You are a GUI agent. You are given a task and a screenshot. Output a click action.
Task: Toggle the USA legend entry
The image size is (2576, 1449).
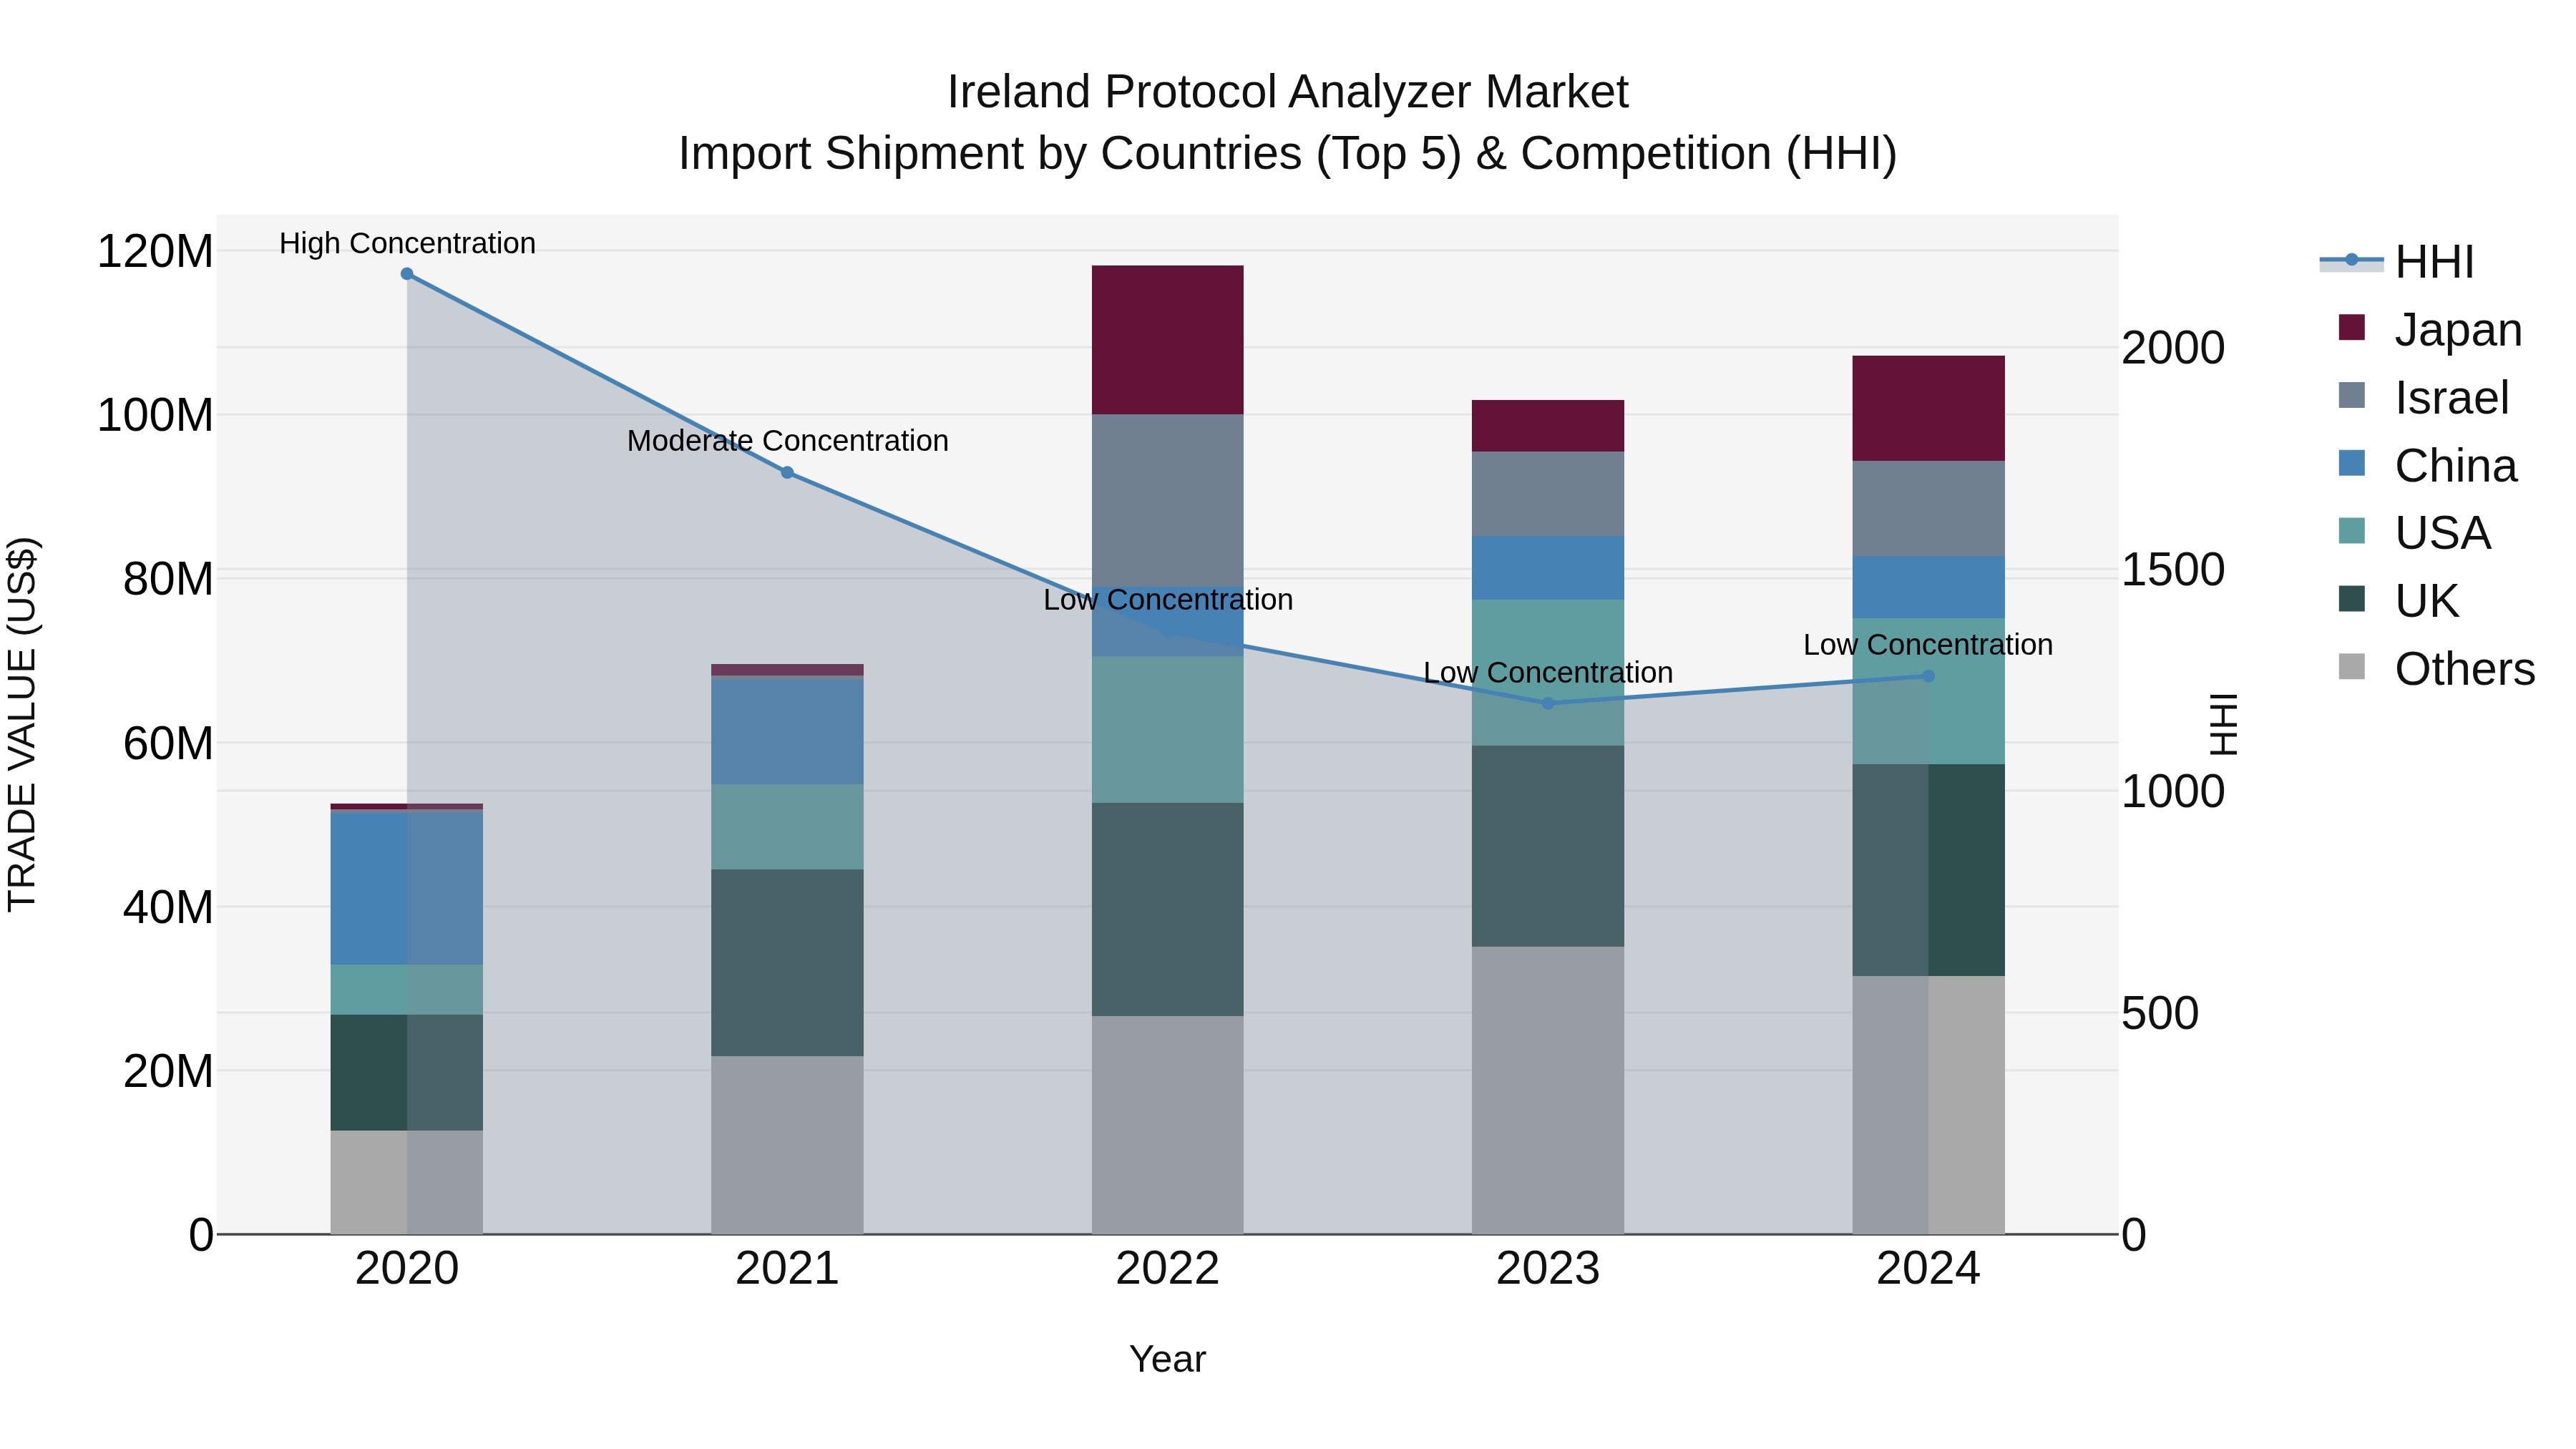(2414, 532)
